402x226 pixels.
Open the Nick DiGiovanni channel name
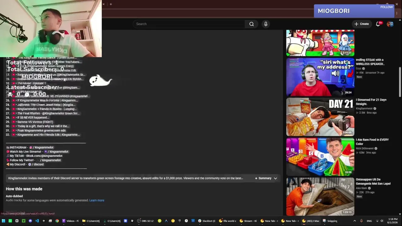pyautogui.click(x=365, y=148)
